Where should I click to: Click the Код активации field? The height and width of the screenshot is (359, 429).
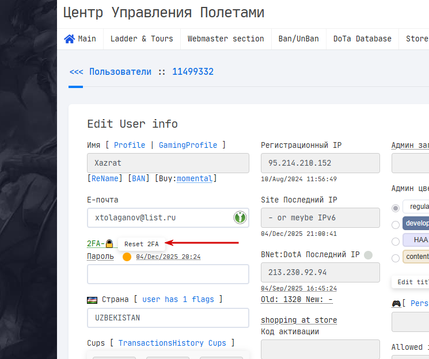320,349
